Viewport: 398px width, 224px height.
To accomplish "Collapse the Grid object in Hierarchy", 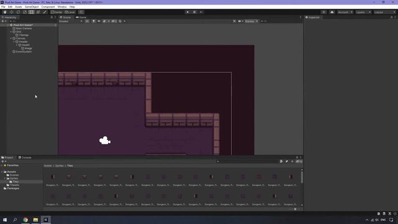I will [x=11, y=32].
